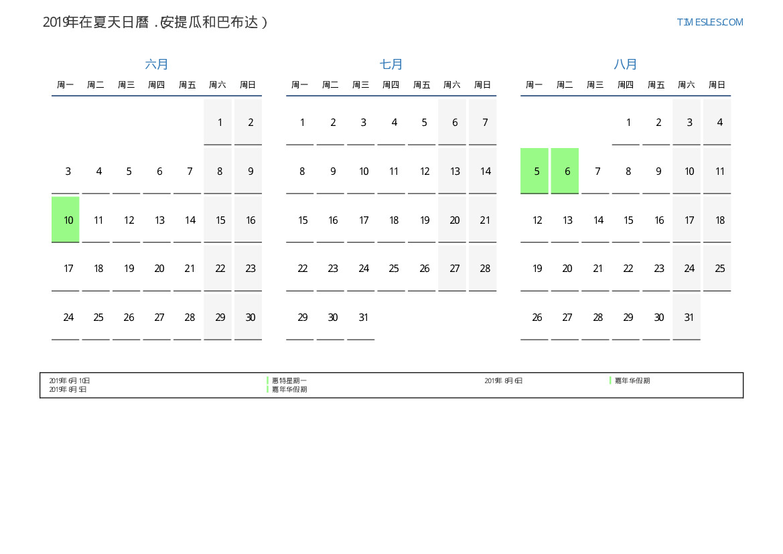Choose June 30 weekend cell
The height and width of the screenshot is (554, 783).
pos(250,318)
